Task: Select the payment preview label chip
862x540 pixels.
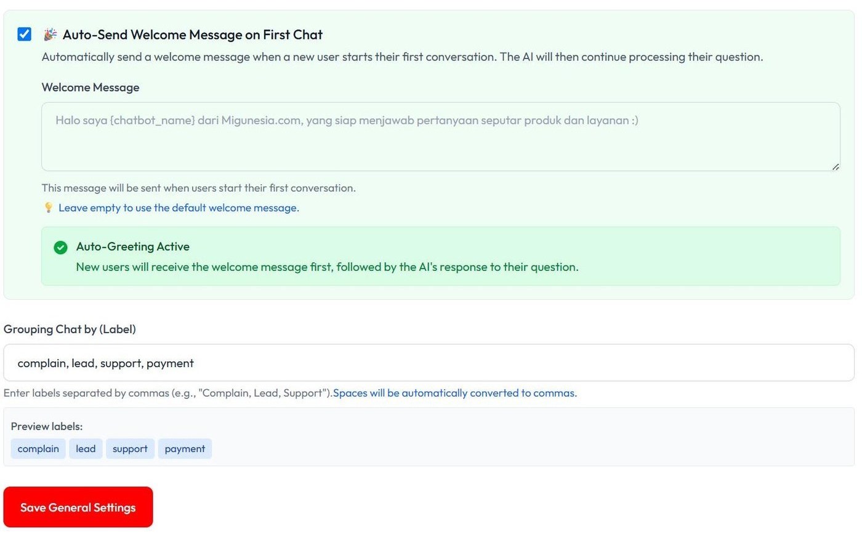Action: (x=185, y=449)
